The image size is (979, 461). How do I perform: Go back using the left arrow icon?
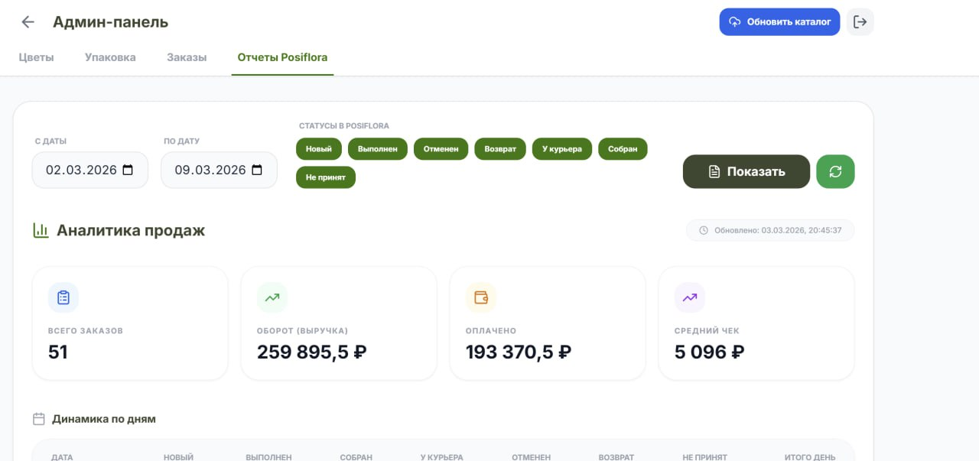[x=28, y=22]
